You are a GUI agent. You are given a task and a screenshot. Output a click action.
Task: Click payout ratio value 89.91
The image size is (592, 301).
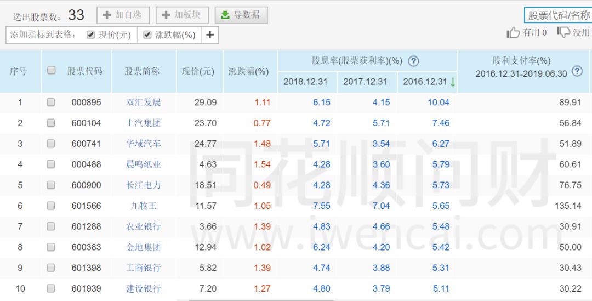tap(571, 103)
